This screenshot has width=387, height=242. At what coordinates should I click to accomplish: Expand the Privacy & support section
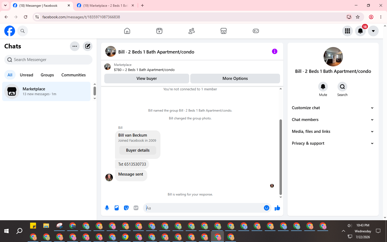pyautogui.click(x=333, y=143)
